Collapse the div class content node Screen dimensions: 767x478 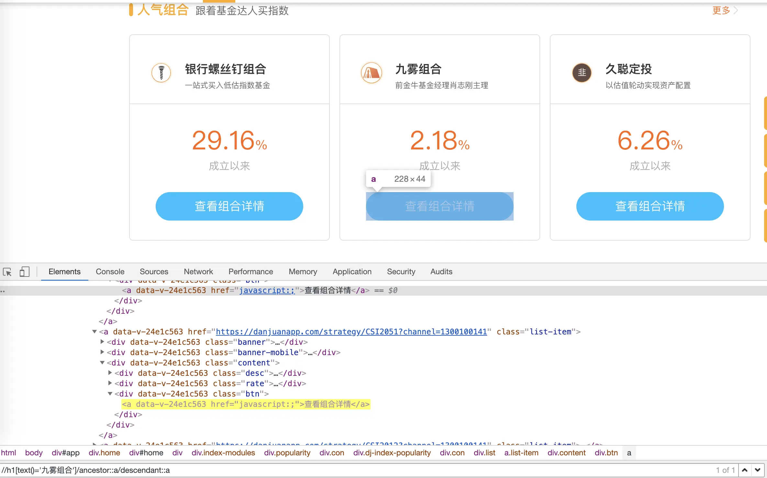[x=102, y=363]
